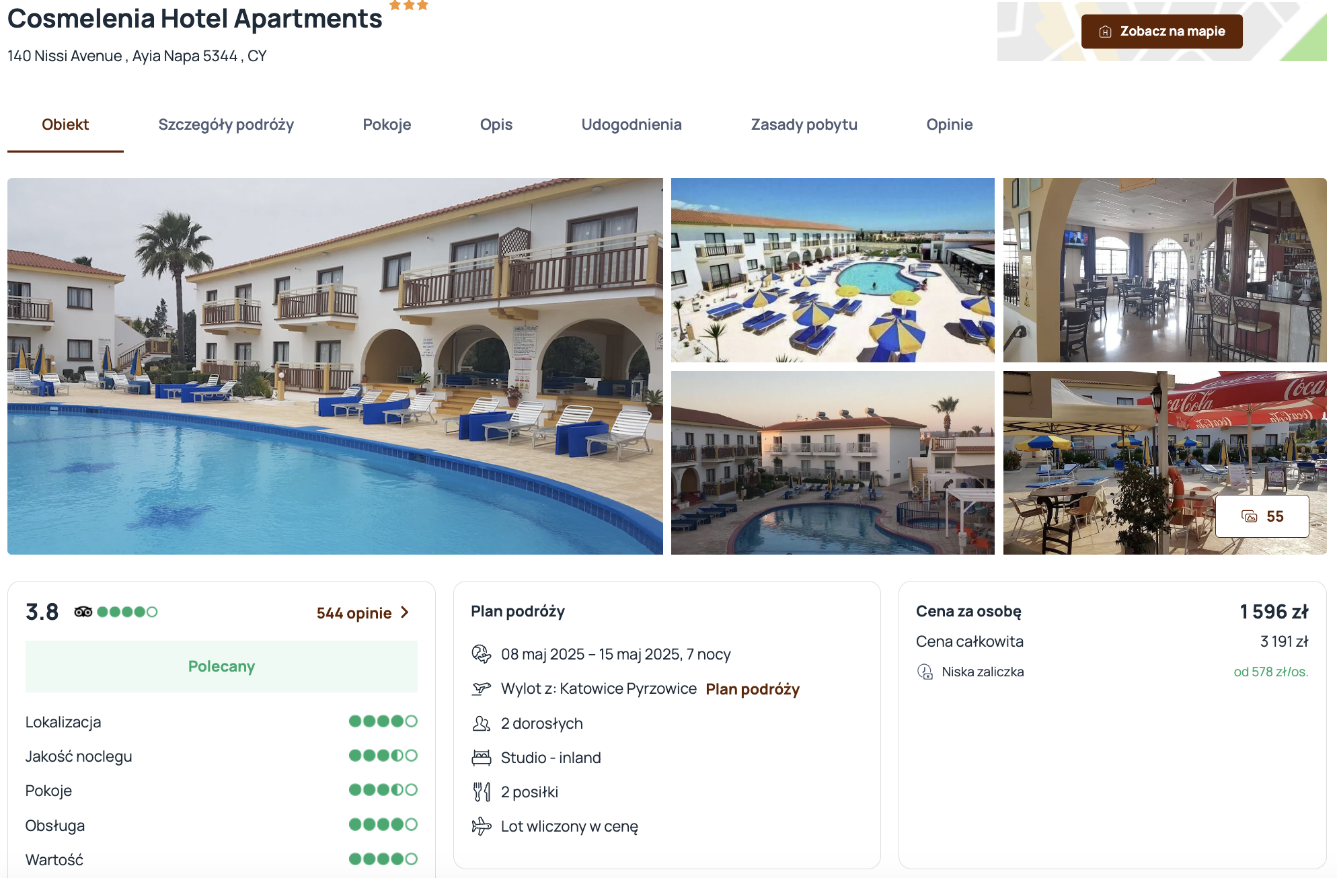This screenshot has height=878, width=1337.
Task: Expand reviews via the chevron after 544 opinie
Action: 405,612
